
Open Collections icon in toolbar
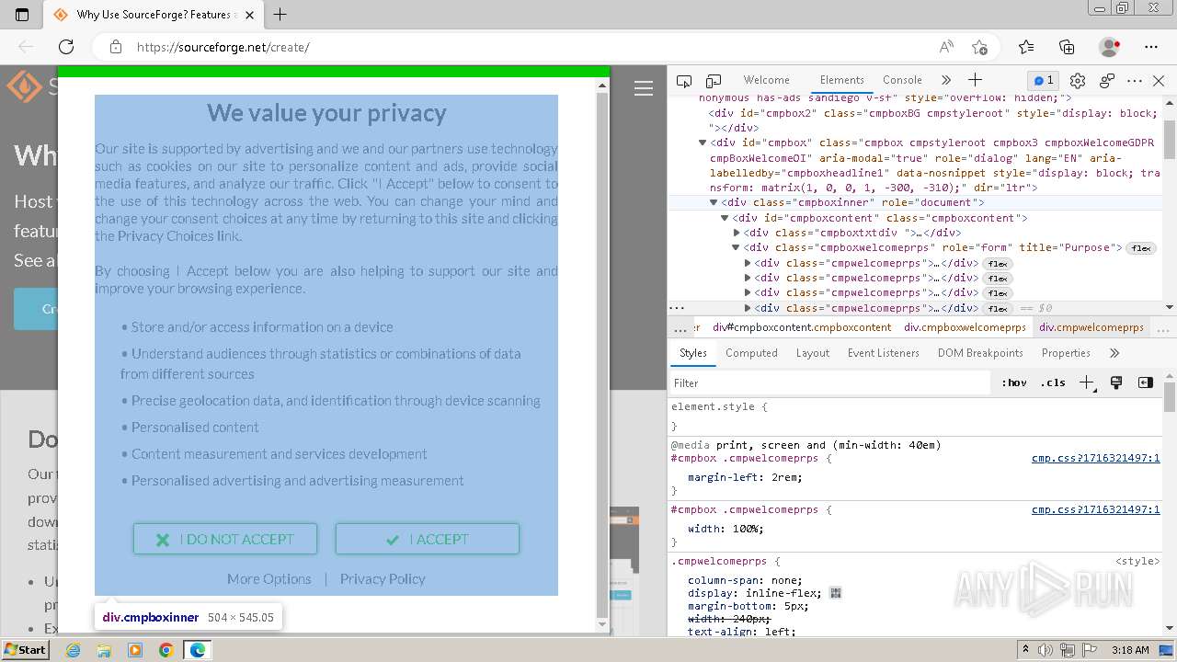pos(1067,47)
